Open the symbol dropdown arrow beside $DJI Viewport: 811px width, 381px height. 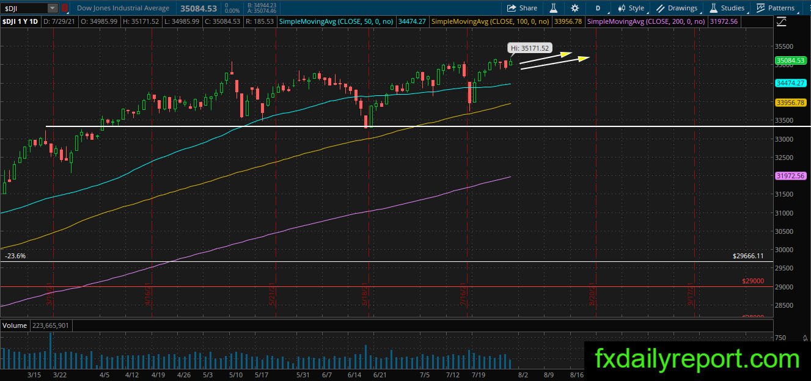point(53,8)
